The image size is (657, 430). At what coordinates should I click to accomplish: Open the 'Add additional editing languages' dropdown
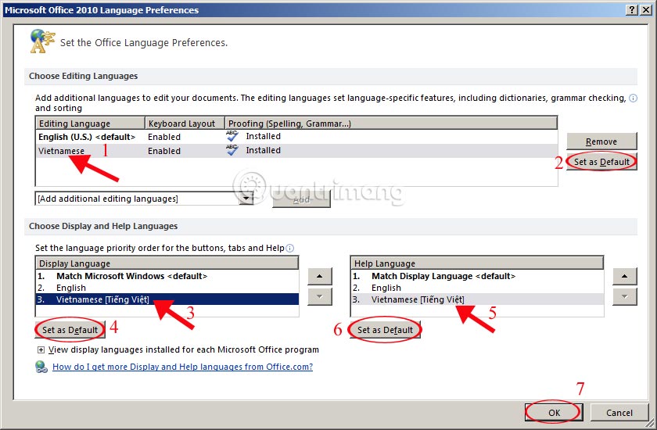pyautogui.click(x=246, y=199)
